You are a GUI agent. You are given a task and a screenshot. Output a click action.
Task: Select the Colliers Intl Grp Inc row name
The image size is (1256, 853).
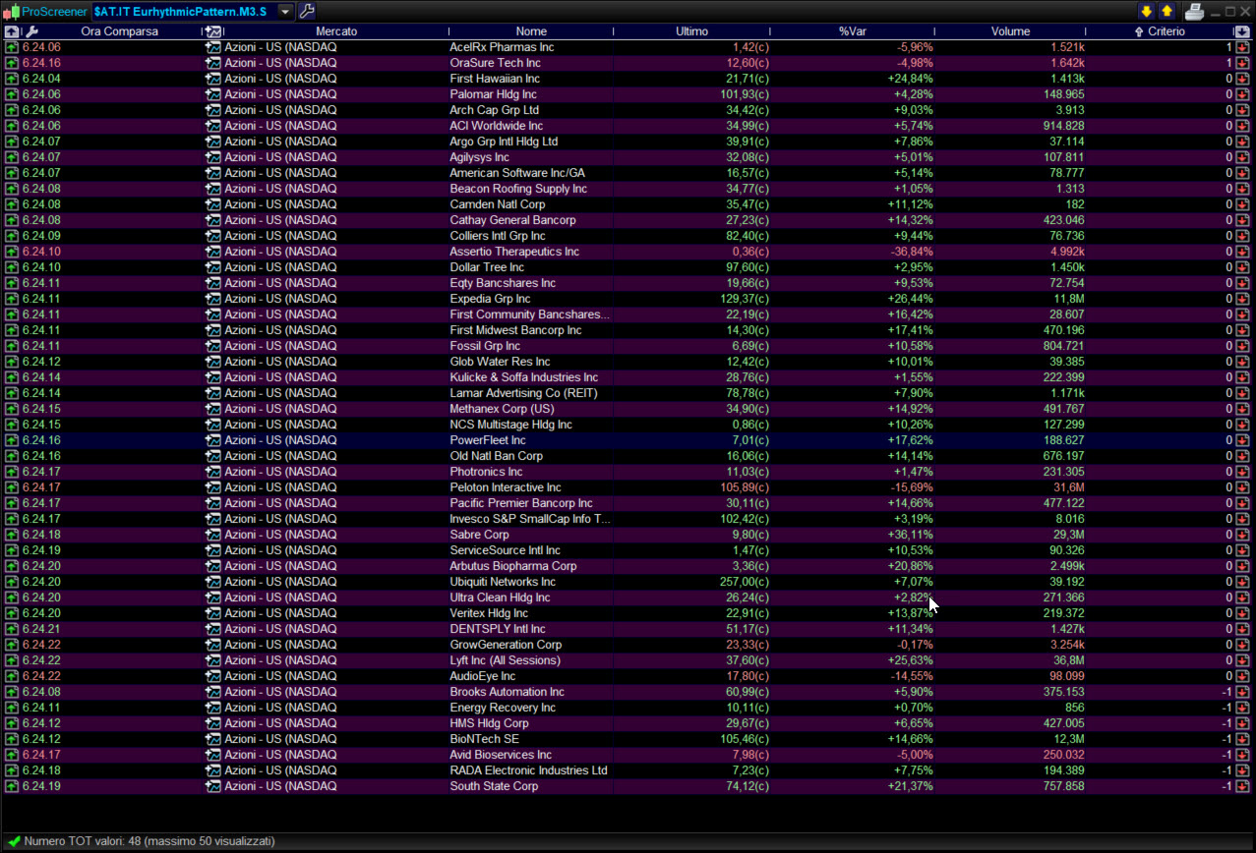(498, 236)
